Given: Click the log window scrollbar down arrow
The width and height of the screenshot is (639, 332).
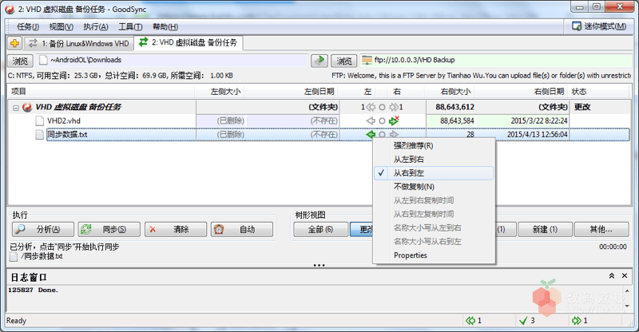Looking at the screenshot, I should [x=628, y=306].
